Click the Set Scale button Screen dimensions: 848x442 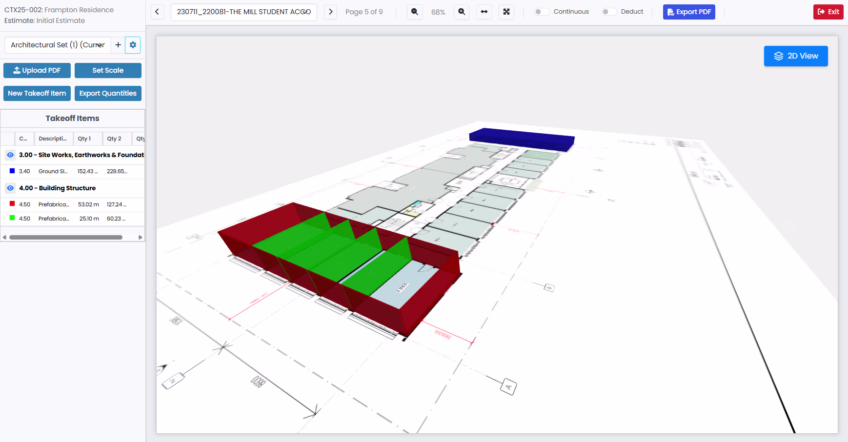108,70
